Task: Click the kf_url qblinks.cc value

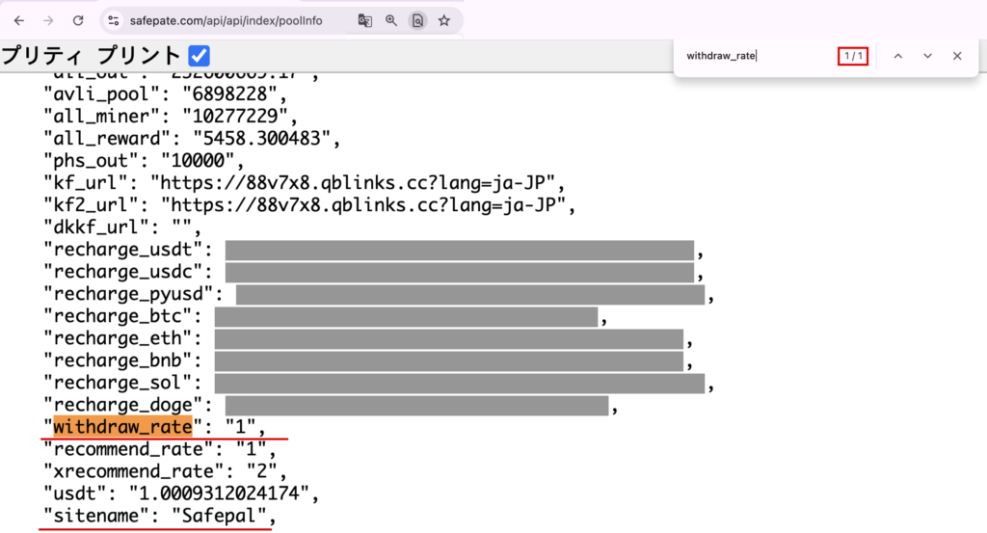Action: tap(352, 183)
